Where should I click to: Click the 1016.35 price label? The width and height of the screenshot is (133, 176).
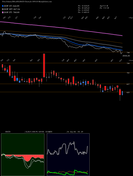(126, 56)
